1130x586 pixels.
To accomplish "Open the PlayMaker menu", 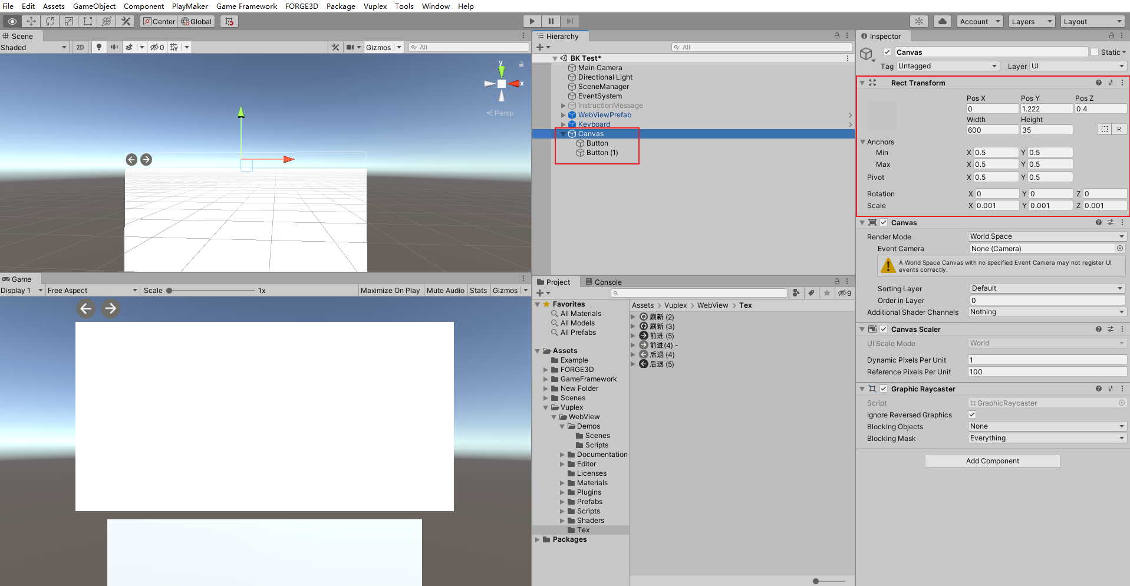I will click(190, 6).
